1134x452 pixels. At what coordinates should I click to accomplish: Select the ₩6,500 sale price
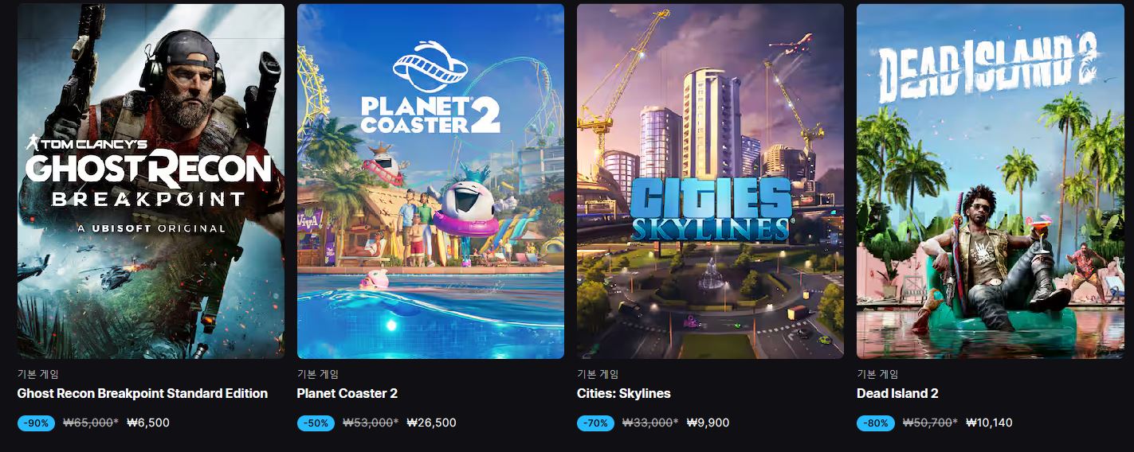pos(148,423)
